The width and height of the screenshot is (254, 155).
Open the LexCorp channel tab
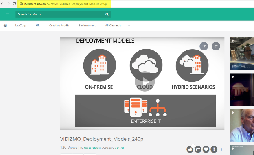pyautogui.click(x=21, y=26)
